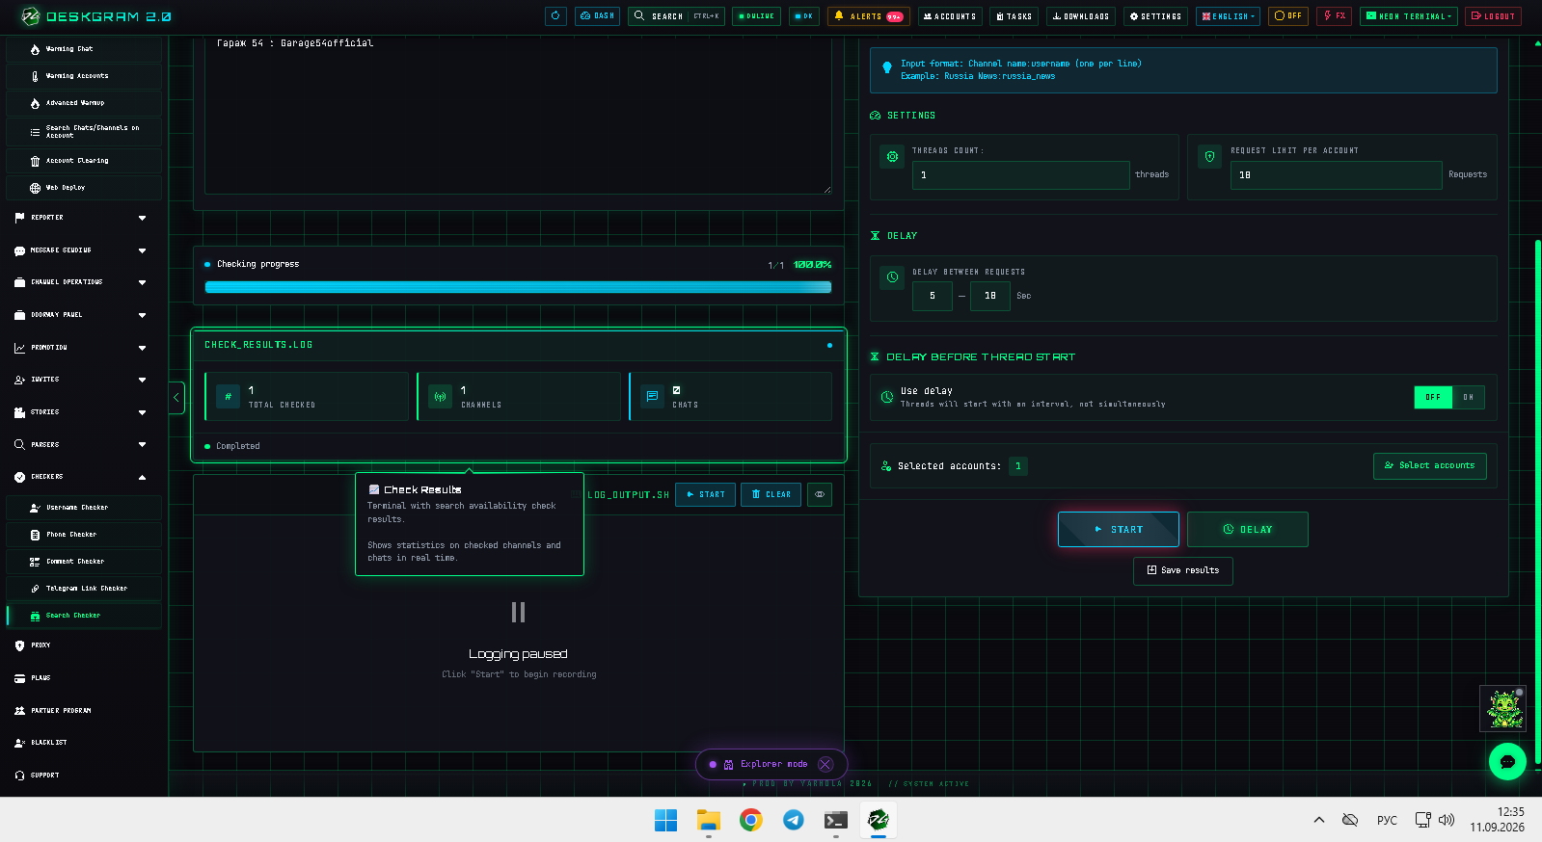This screenshot has height=842, width=1542.
Task: Click the Select accounts button
Action: tap(1429, 466)
